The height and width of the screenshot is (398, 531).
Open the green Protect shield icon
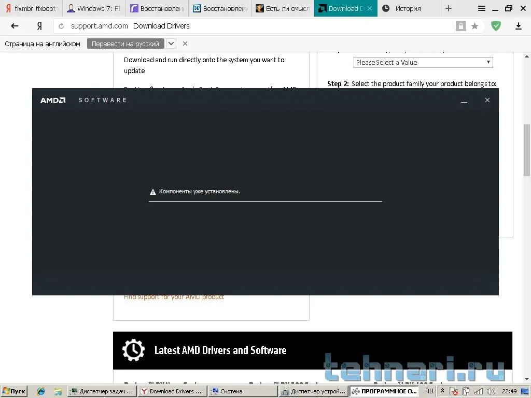(496, 26)
